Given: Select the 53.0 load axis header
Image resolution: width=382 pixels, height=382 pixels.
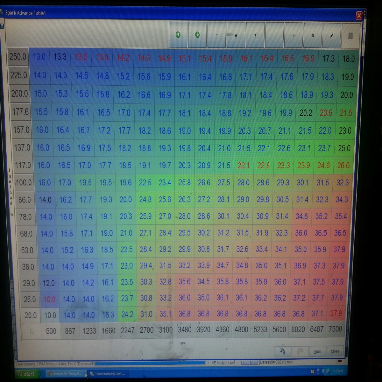Looking at the screenshot, I should pos(27,250).
